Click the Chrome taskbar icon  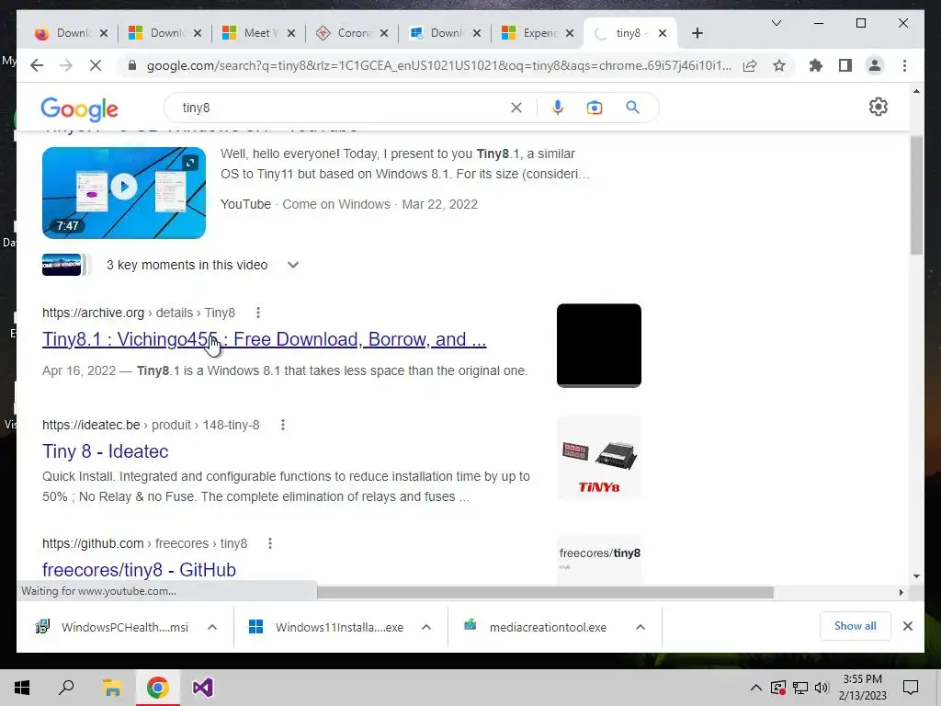pyautogui.click(x=157, y=688)
